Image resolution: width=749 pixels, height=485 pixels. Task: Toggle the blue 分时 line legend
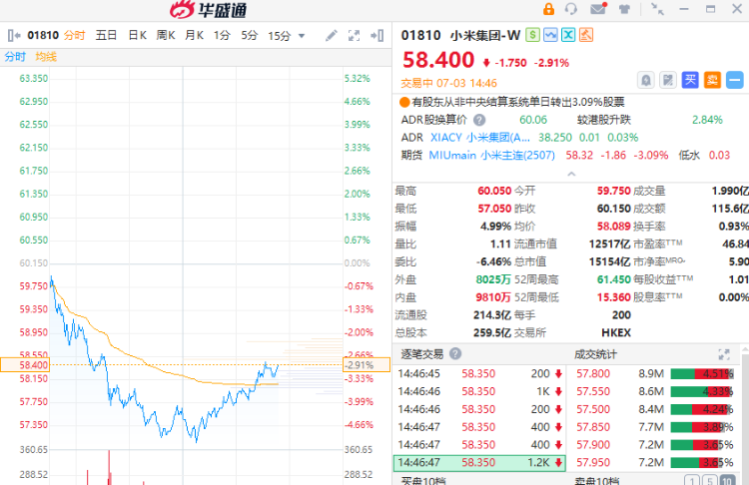pyautogui.click(x=15, y=57)
